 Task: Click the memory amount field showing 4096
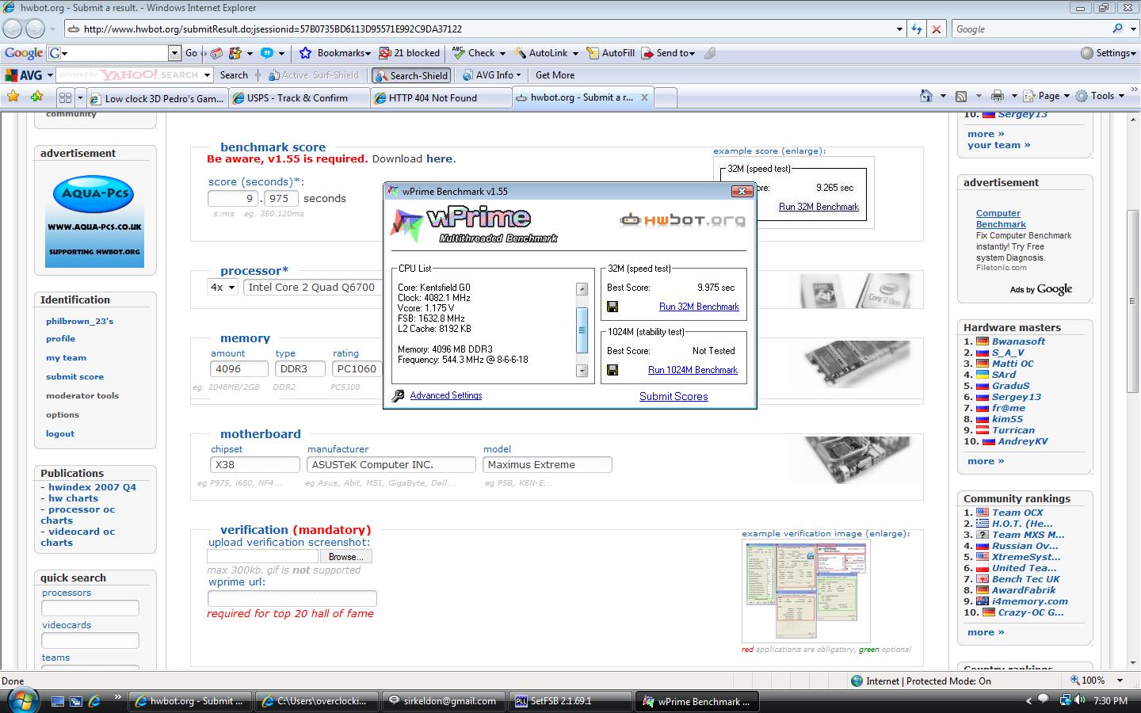coord(239,369)
